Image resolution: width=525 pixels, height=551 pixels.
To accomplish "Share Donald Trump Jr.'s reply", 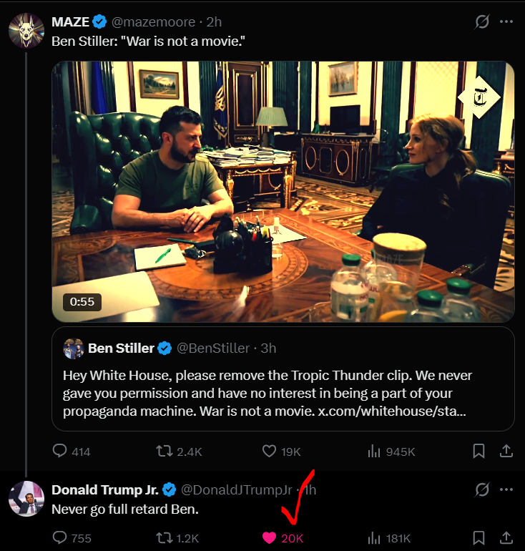I will (506, 538).
